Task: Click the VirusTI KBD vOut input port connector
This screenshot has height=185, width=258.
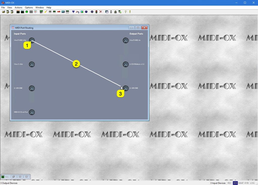Action: pyautogui.click(x=32, y=40)
